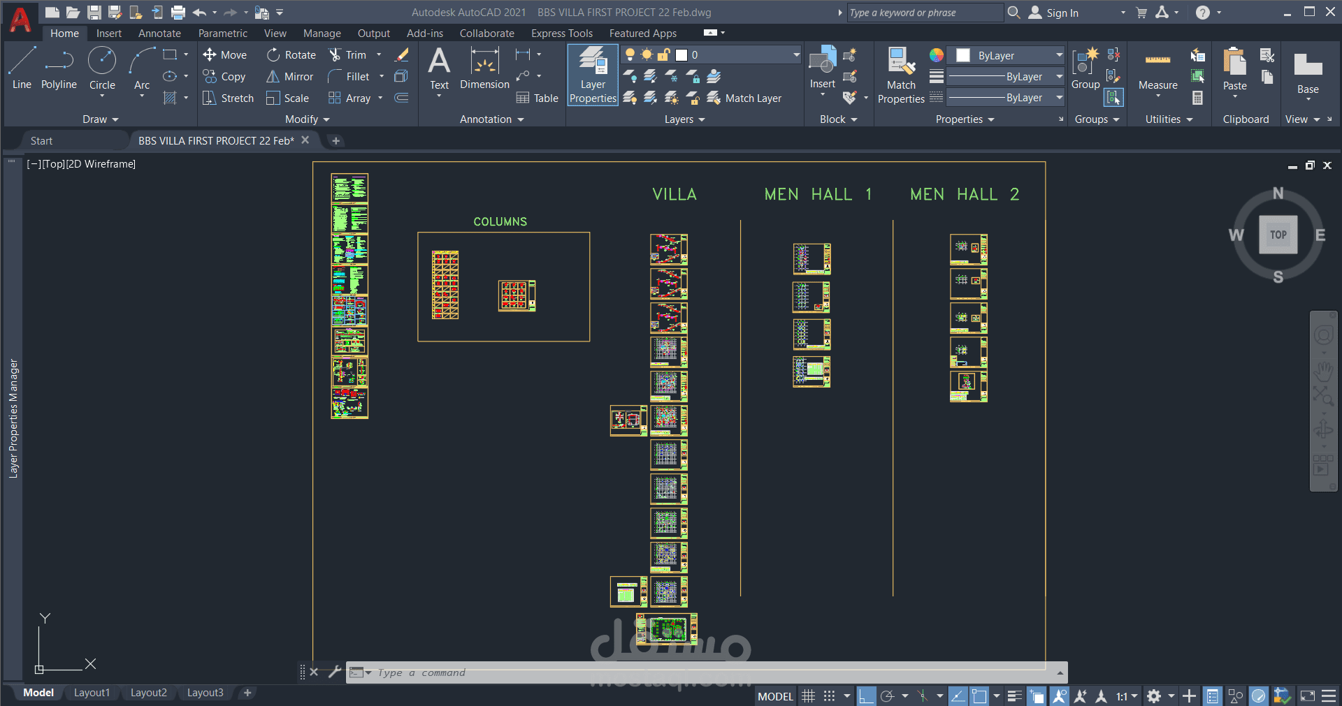Choose the Circle tool
The width and height of the screenshot is (1342, 706).
tap(102, 68)
